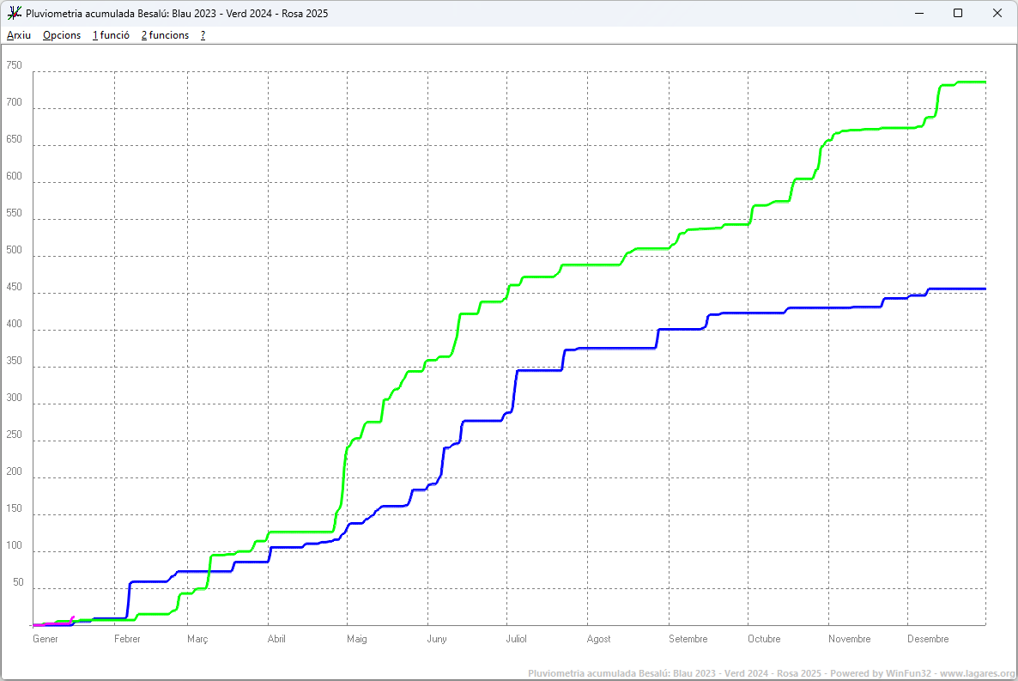Click the Agost month label
This screenshot has height=681, width=1018.
click(x=598, y=640)
